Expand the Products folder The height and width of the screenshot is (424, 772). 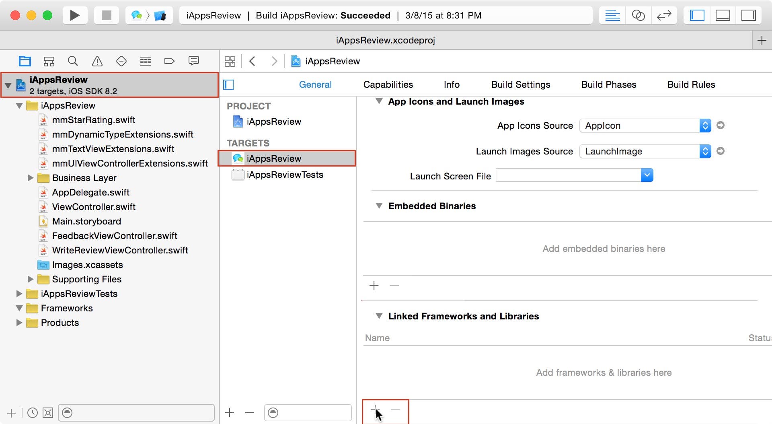click(x=19, y=323)
